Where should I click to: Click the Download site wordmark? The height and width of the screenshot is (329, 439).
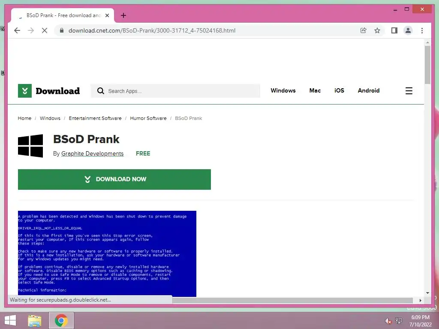tap(58, 91)
